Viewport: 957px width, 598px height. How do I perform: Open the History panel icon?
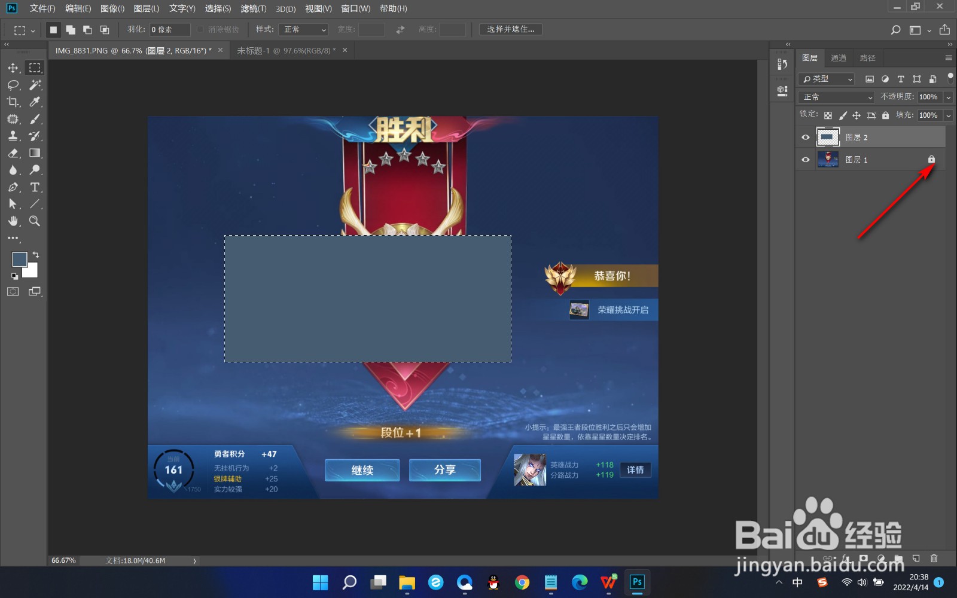782,65
